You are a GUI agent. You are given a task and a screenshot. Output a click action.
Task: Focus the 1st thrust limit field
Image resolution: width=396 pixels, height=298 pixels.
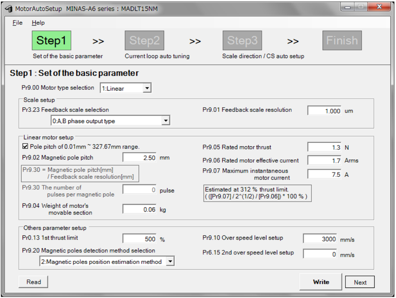(x=140, y=239)
